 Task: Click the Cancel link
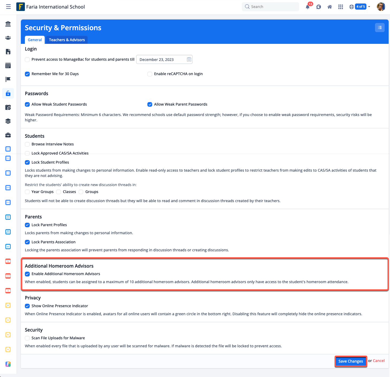[x=378, y=361]
